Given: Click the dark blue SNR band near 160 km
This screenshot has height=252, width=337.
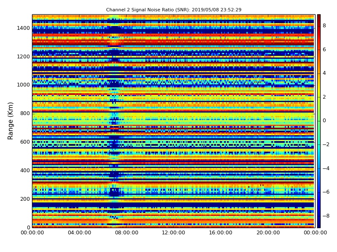Looking at the screenshot, I should (x=173, y=205).
